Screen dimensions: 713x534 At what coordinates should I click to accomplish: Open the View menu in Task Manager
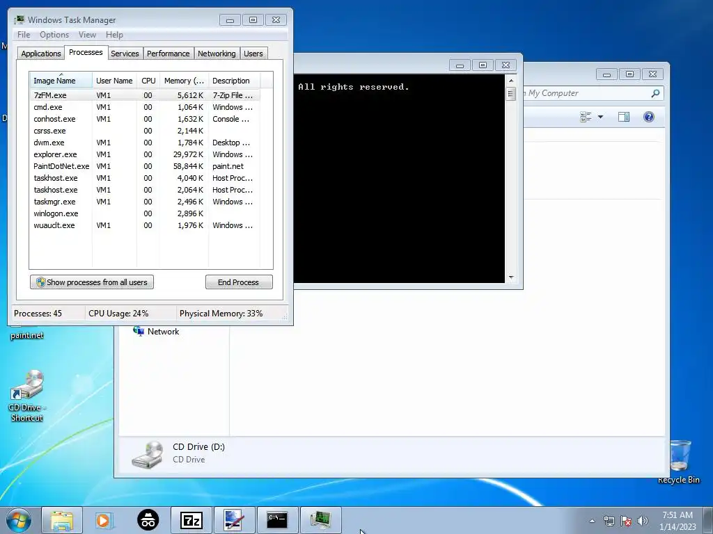coord(87,35)
